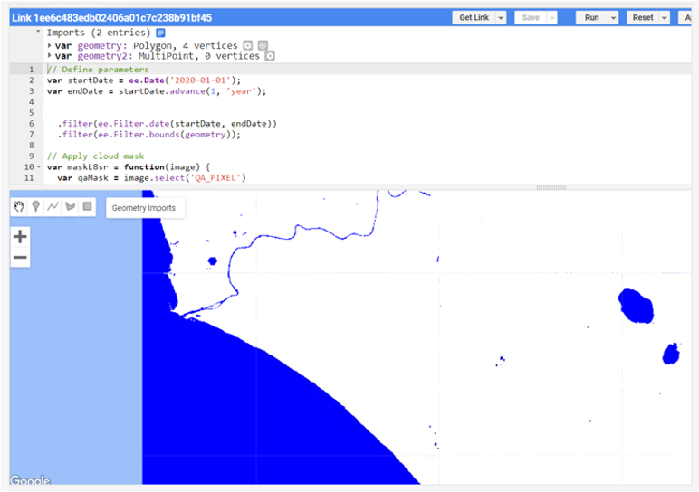Image resolution: width=699 pixels, height=492 pixels.
Task: Run the script
Action: click(591, 18)
